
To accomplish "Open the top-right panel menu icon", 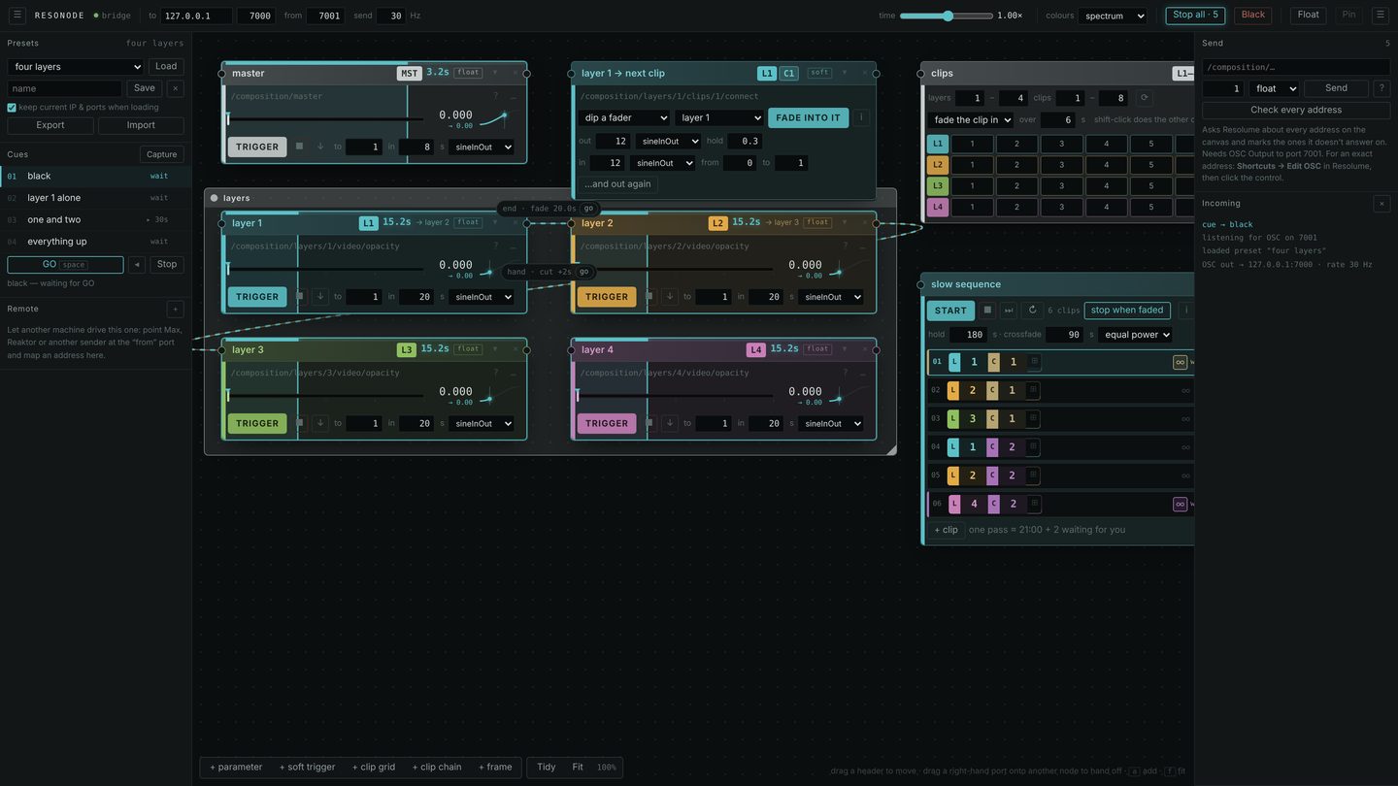I will click(1380, 15).
